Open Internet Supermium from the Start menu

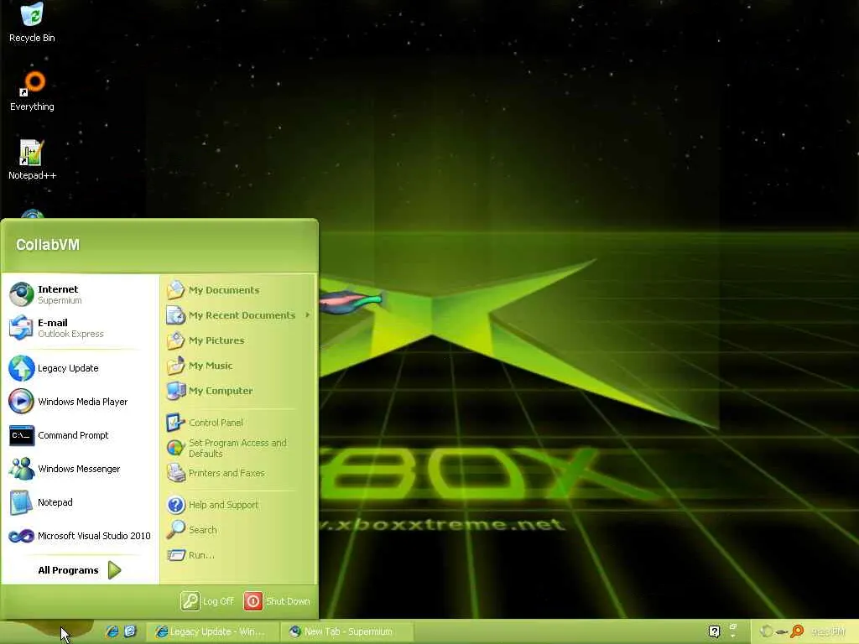click(x=80, y=294)
